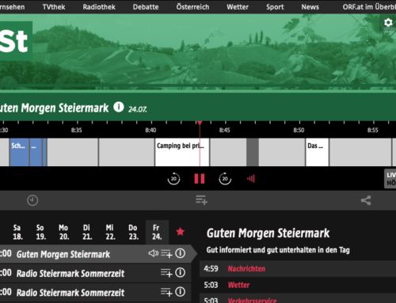The width and height of the screenshot is (396, 303).
Task: Show info for second Radio Steiermark Sommerzeit
Action: tap(181, 292)
